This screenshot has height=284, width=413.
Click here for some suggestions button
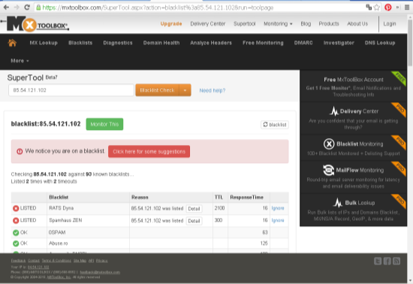coord(149,152)
